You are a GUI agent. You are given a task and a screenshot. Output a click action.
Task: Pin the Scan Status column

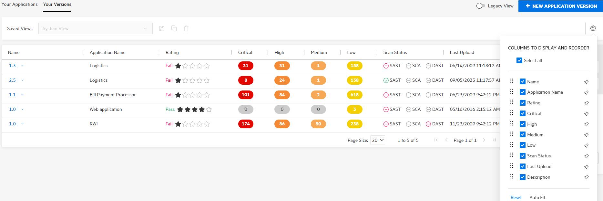[586, 156]
